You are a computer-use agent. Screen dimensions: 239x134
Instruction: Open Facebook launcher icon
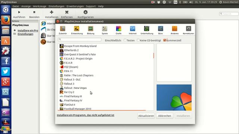coord(6,61)
